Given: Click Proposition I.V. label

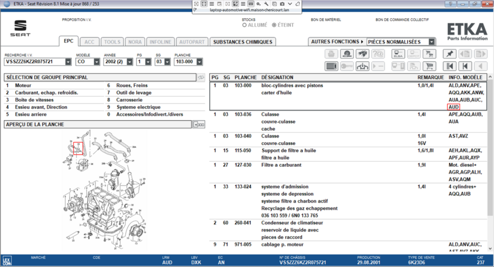Looking at the screenshot, I should coord(77,19).
